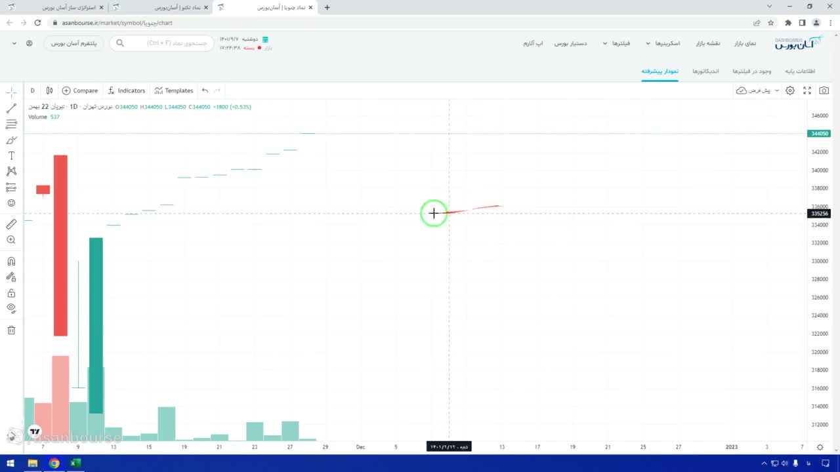The width and height of the screenshot is (840, 472).
Task: Click the آسان بورس logo
Action: point(798,43)
